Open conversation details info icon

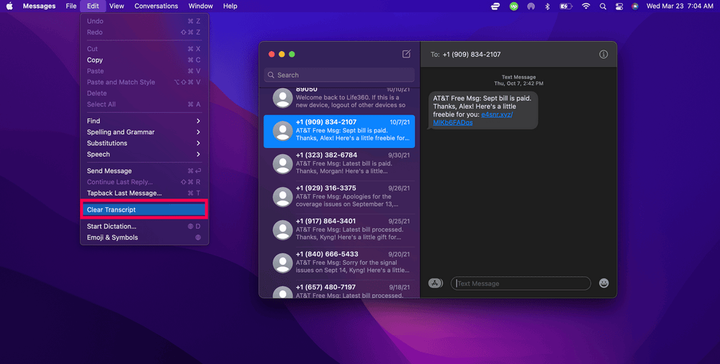tap(603, 54)
